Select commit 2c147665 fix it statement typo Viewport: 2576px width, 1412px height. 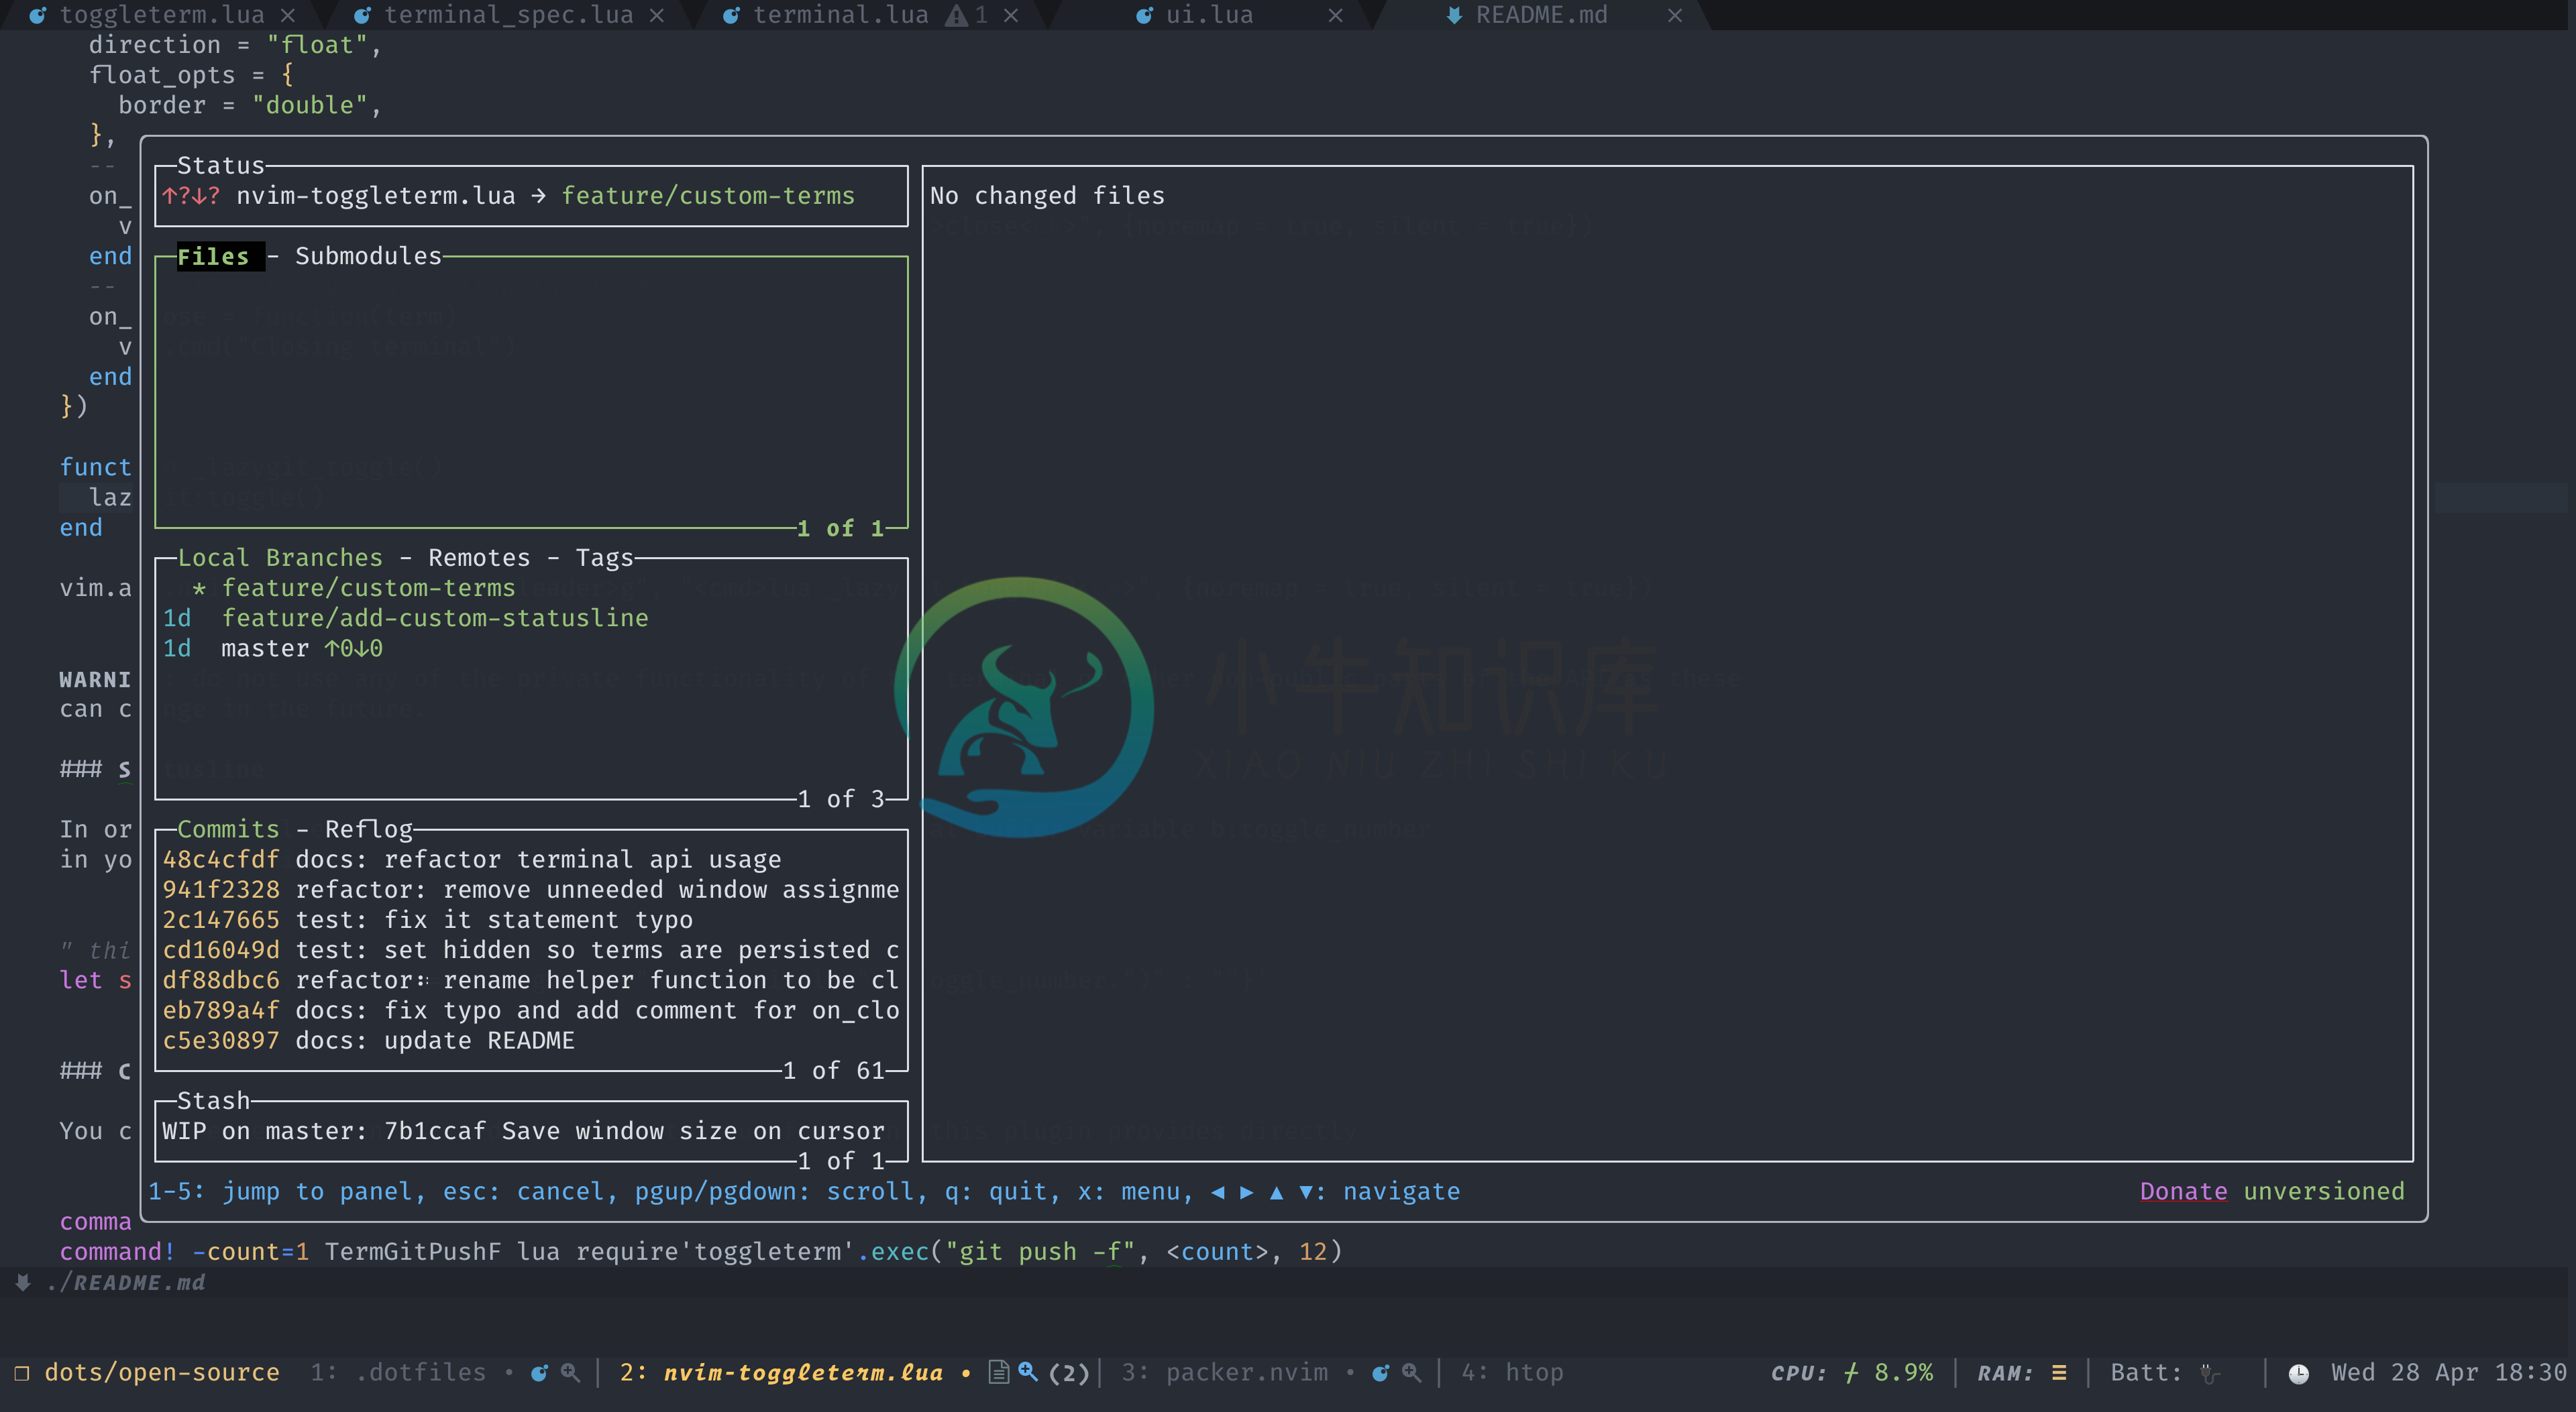[x=532, y=919]
